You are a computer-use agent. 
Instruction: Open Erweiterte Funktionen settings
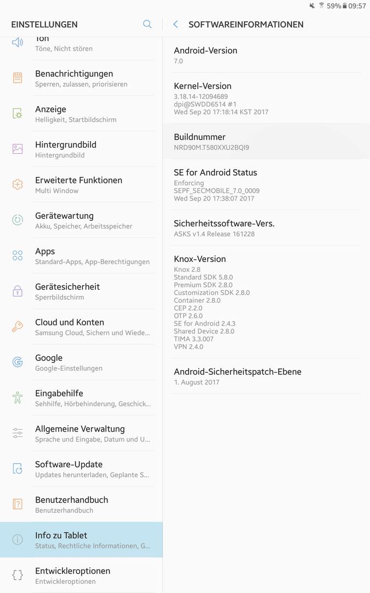(x=81, y=184)
